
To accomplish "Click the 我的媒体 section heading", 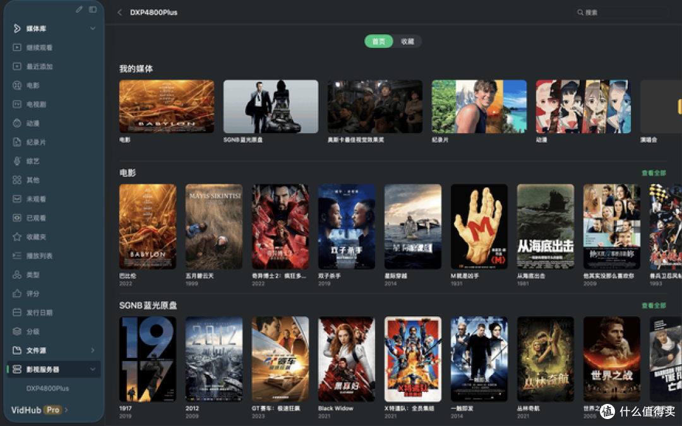I will (x=136, y=69).
